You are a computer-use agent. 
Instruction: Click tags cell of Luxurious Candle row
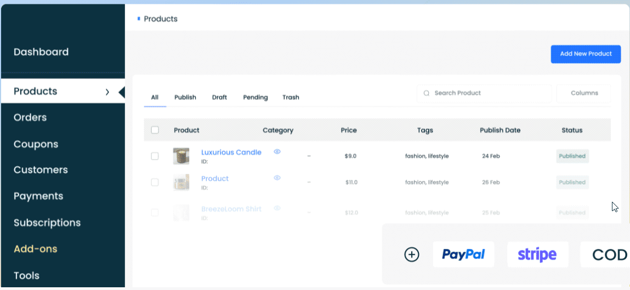427,156
